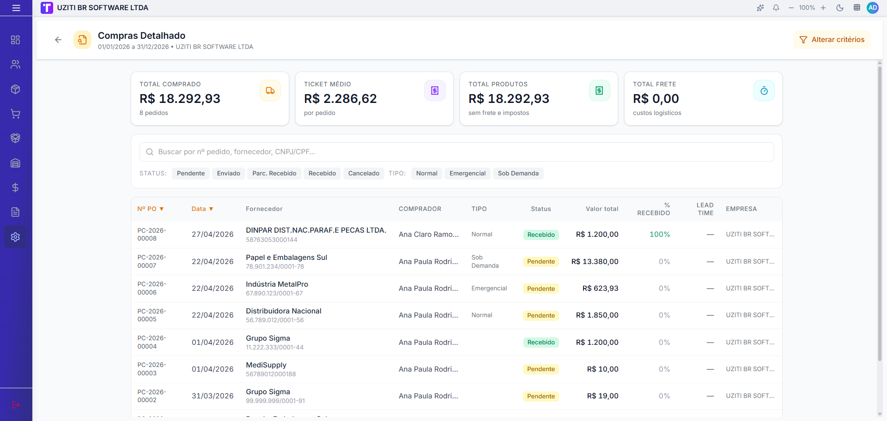Click the Total Produtos money icon
887x421 pixels.
599,91
